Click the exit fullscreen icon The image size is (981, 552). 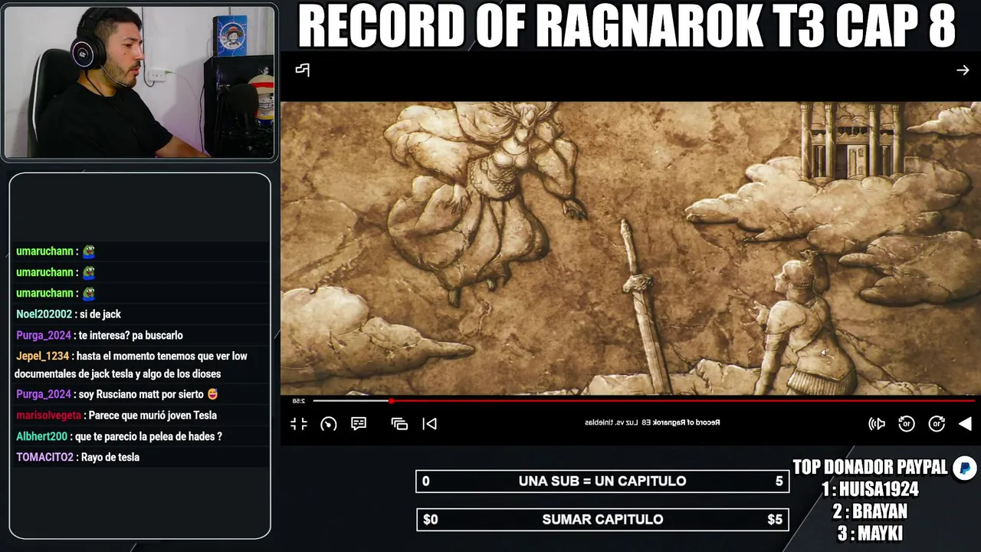[299, 424]
